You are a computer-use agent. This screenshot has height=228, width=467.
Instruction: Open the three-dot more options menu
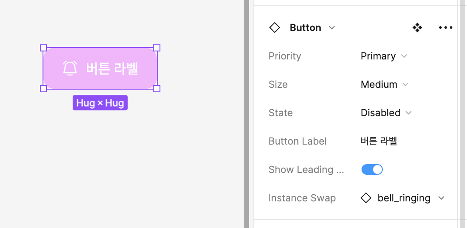point(445,28)
